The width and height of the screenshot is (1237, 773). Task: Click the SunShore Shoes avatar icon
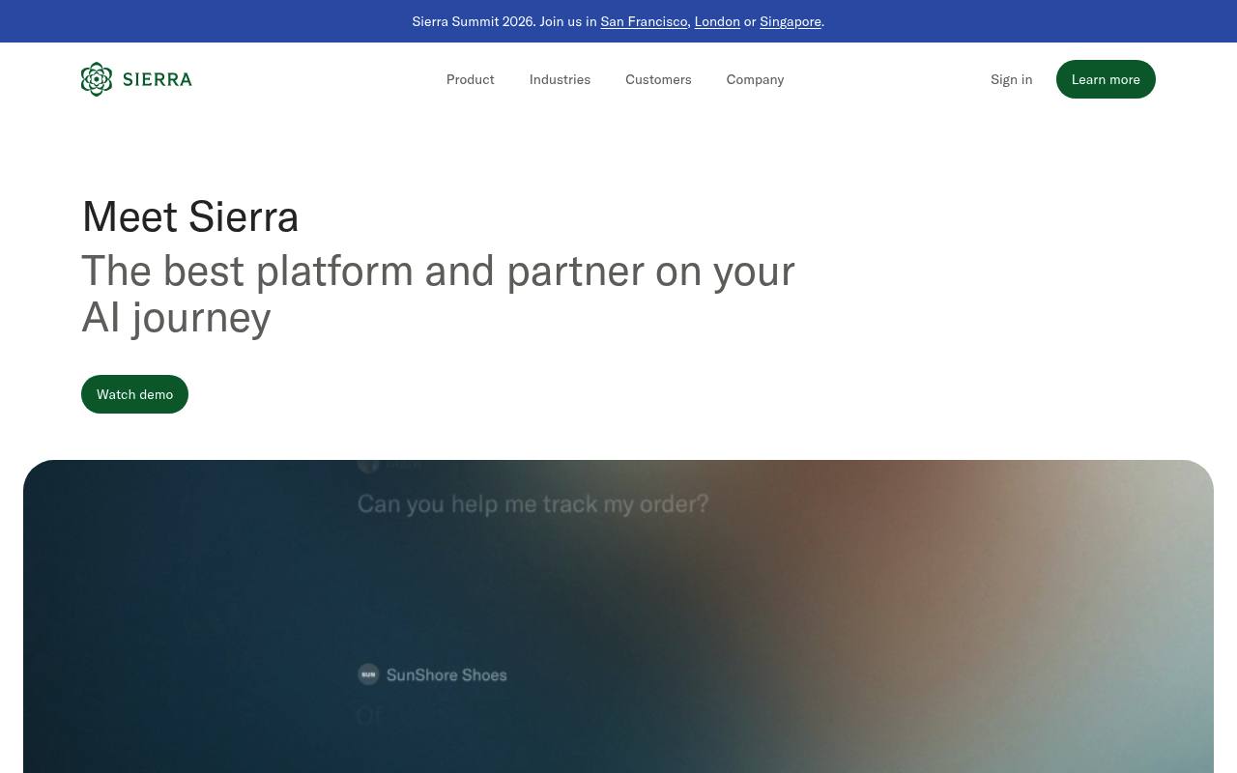(368, 674)
